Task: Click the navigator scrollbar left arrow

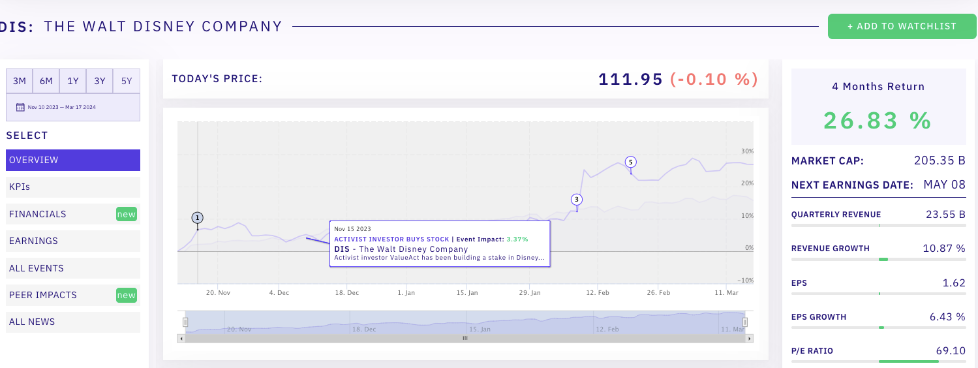Action: pos(181,339)
